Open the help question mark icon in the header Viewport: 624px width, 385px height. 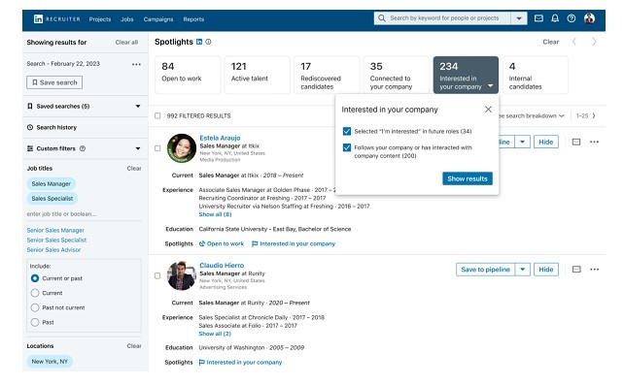point(572,18)
